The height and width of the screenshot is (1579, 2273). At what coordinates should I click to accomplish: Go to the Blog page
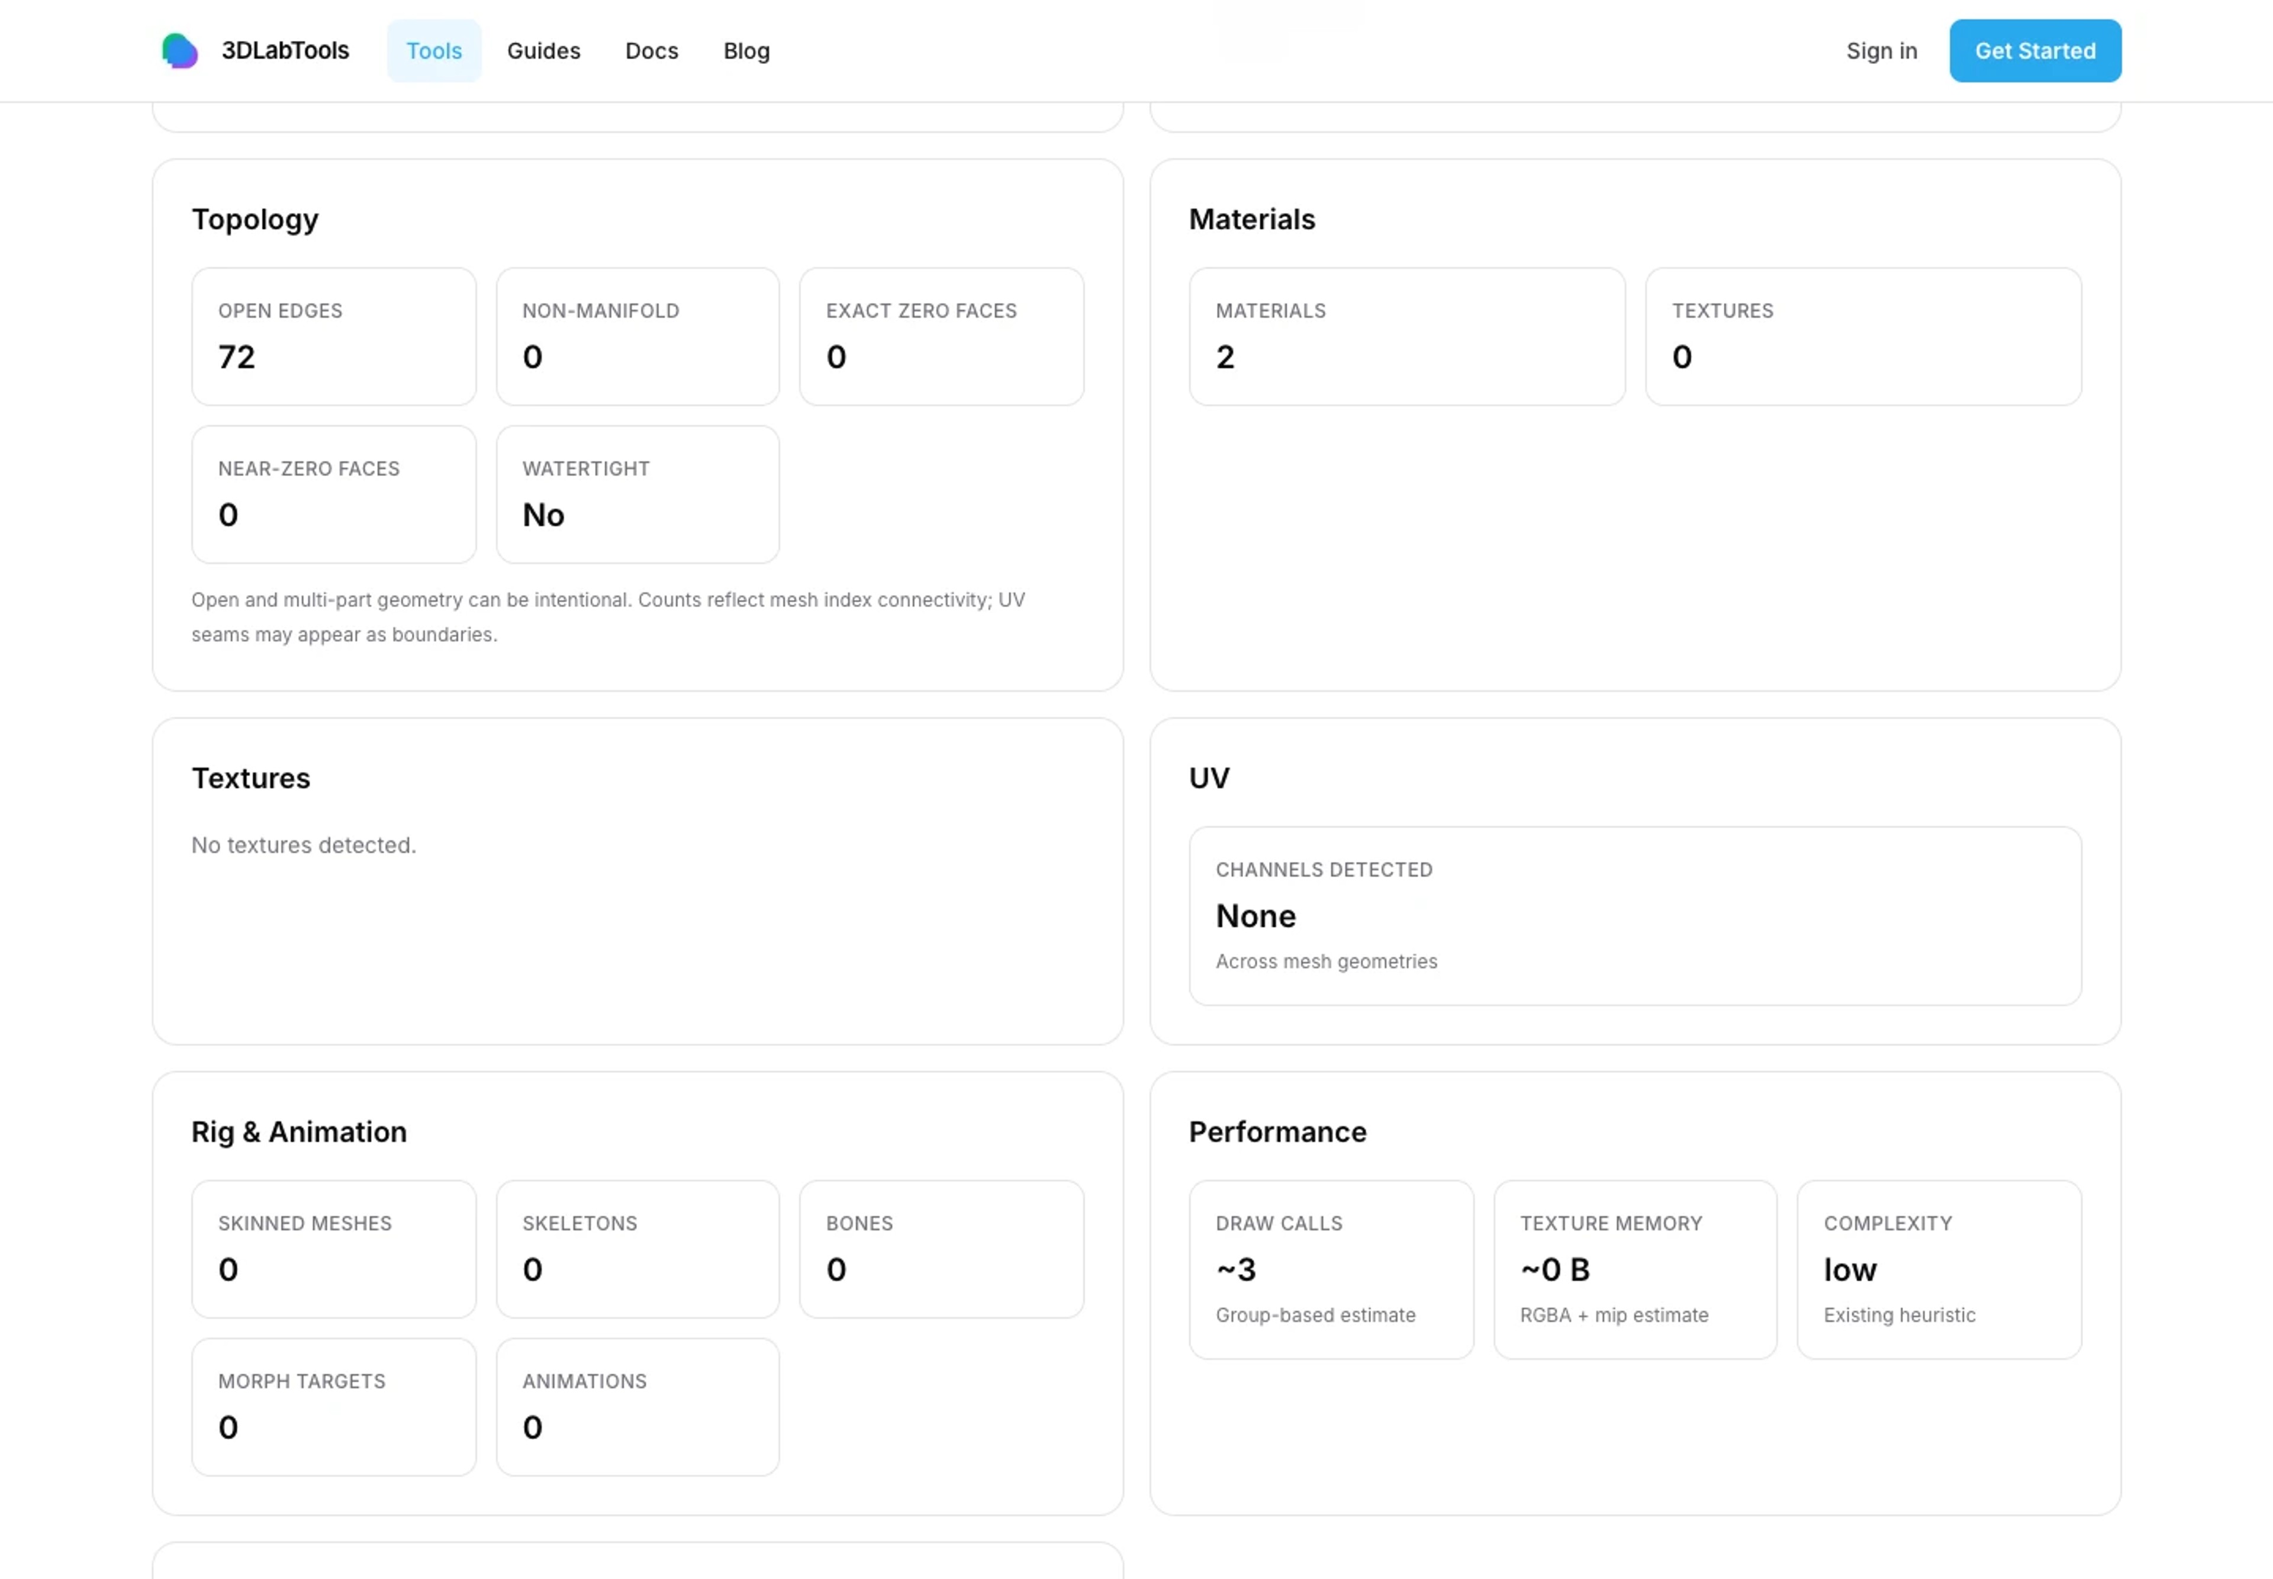[x=746, y=50]
